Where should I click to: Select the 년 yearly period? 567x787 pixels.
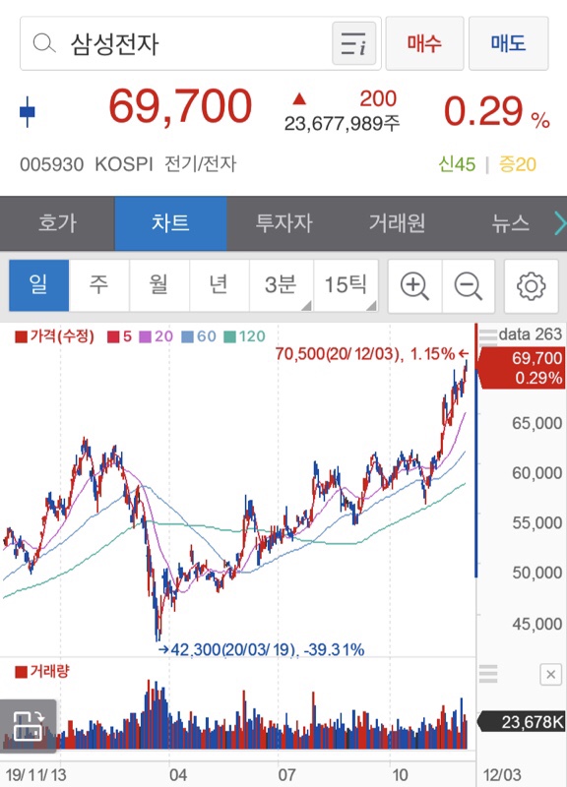(219, 285)
